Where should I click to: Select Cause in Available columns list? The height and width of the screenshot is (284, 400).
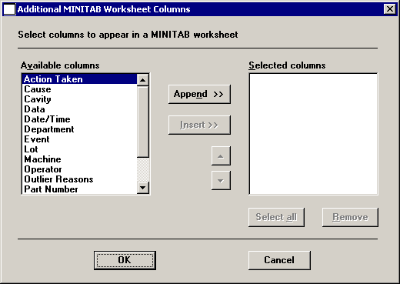[x=80, y=89]
